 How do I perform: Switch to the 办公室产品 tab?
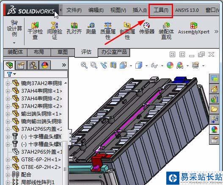[x=114, y=52]
